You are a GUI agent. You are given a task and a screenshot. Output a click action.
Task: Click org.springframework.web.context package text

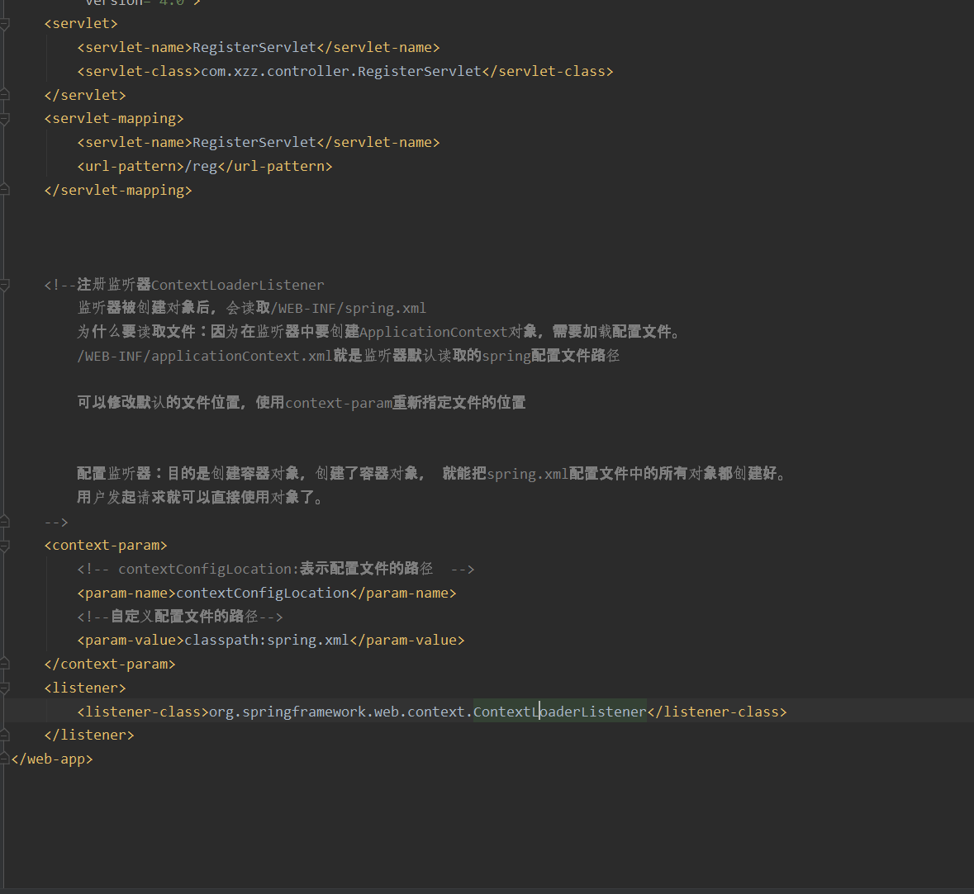(x=337, y=712)
